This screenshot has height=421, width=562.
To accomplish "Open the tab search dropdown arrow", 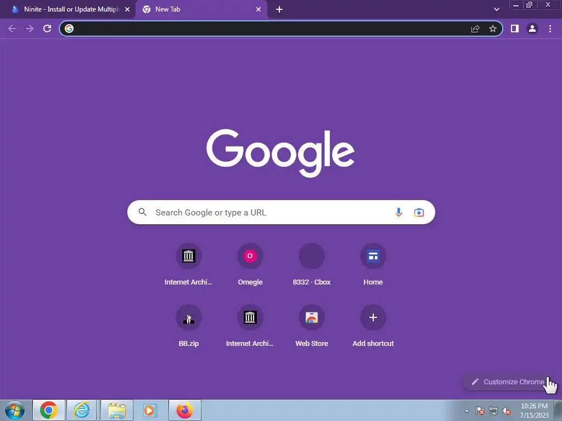I will click(x=496, y=9).
